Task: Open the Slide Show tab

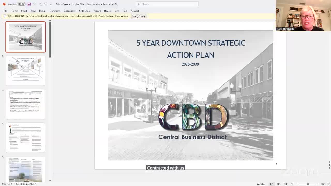Action: pos(85,11)
